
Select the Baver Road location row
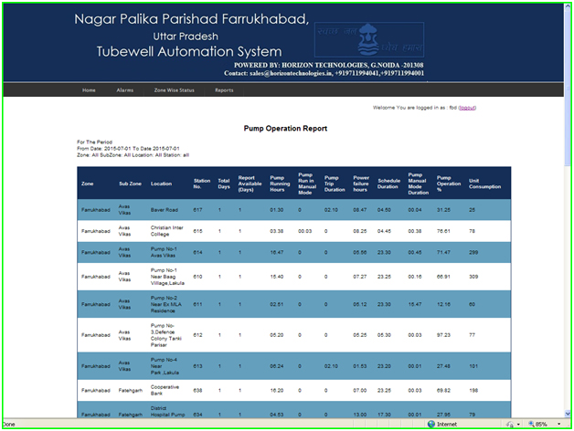pyautogui.click(x=165, y=210)
